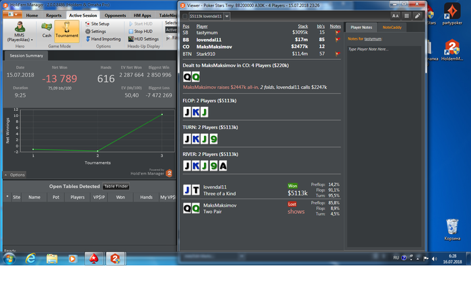The width and height of the screenshot is (471, 282).
Task: Open the HoldemManager desktop shortcut
Action: [451, 50]
